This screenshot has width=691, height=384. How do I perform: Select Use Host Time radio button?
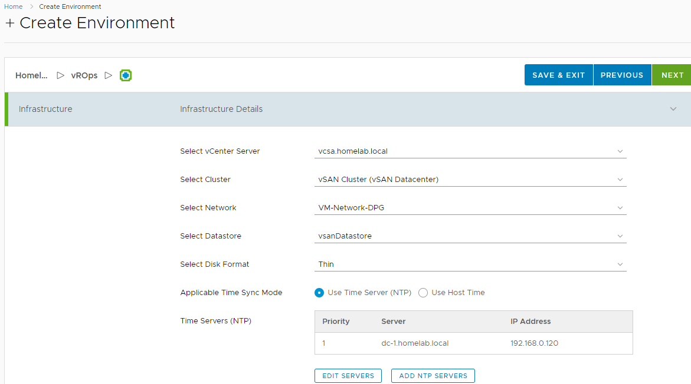click(423, 293)
